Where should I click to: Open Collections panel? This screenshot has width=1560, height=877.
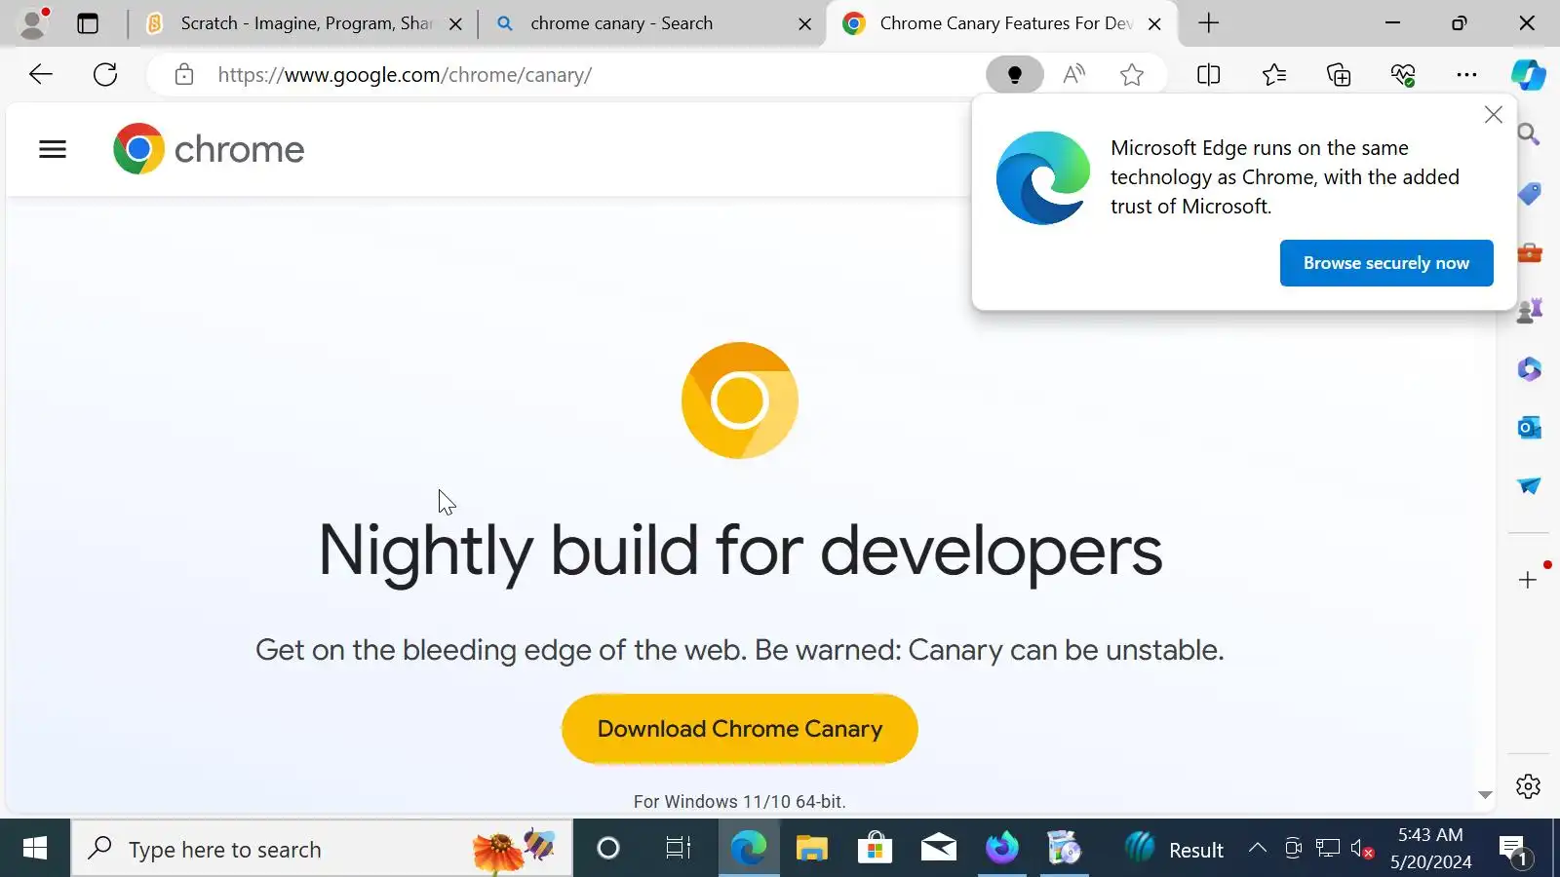point(1339,74)
